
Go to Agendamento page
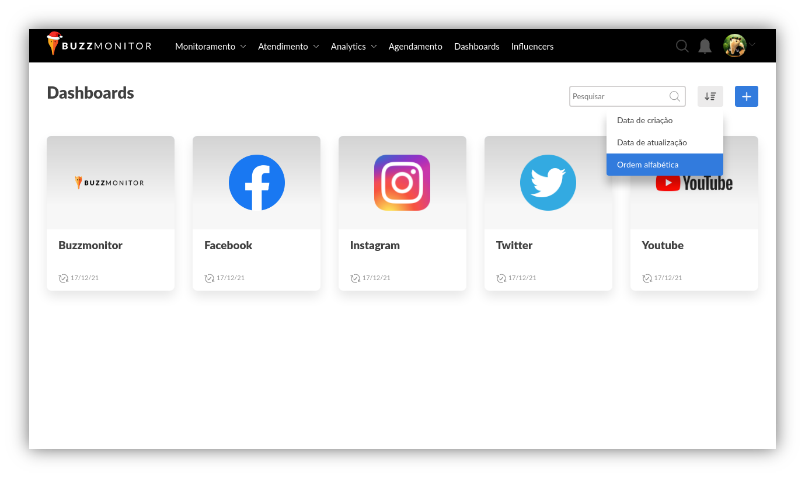[x=416, y=46]
